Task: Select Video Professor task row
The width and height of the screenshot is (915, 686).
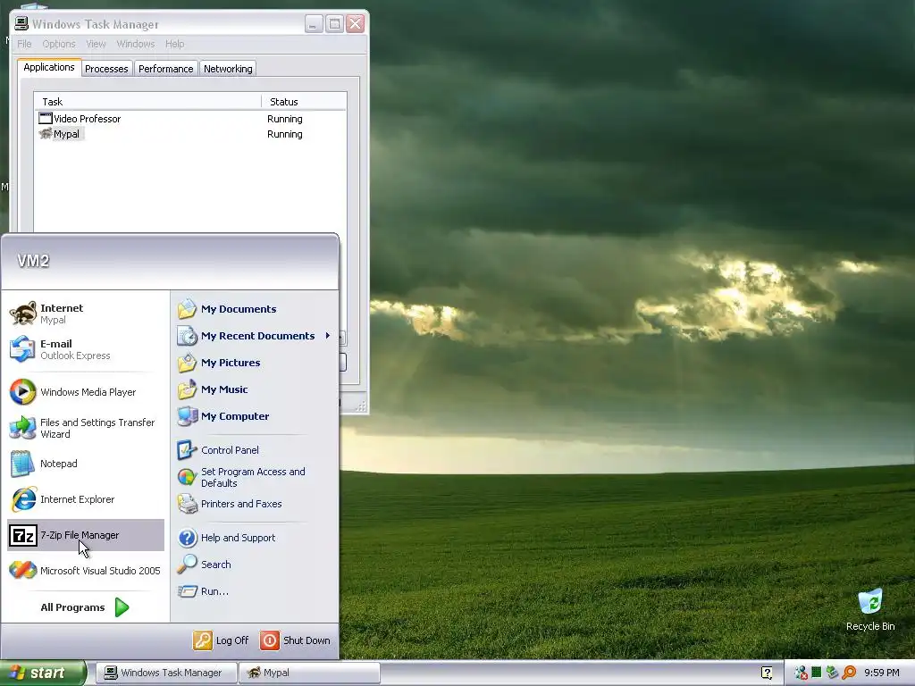Action: click(x=190, y=119)
